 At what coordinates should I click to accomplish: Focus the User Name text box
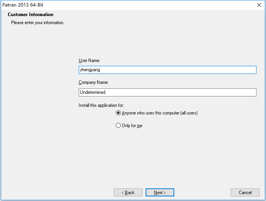(167, 70)
